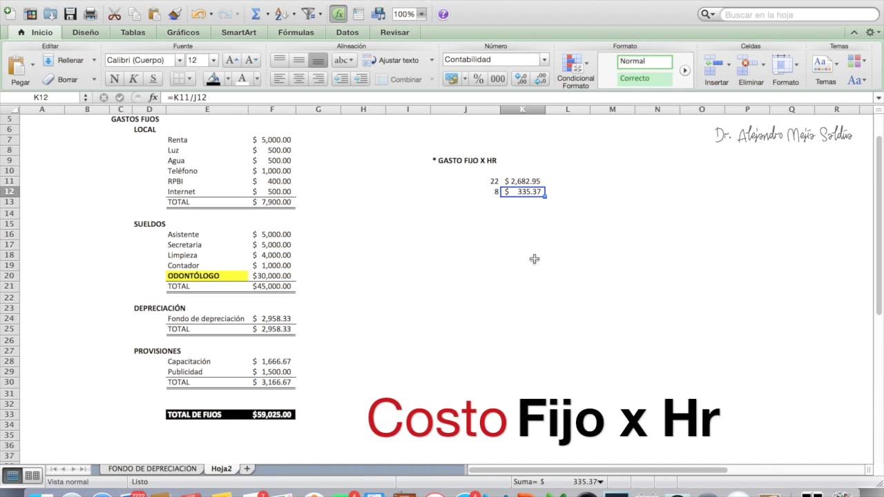Click the open file folder icon
Screen dimensions: 884x497
(x=50, y=14)
